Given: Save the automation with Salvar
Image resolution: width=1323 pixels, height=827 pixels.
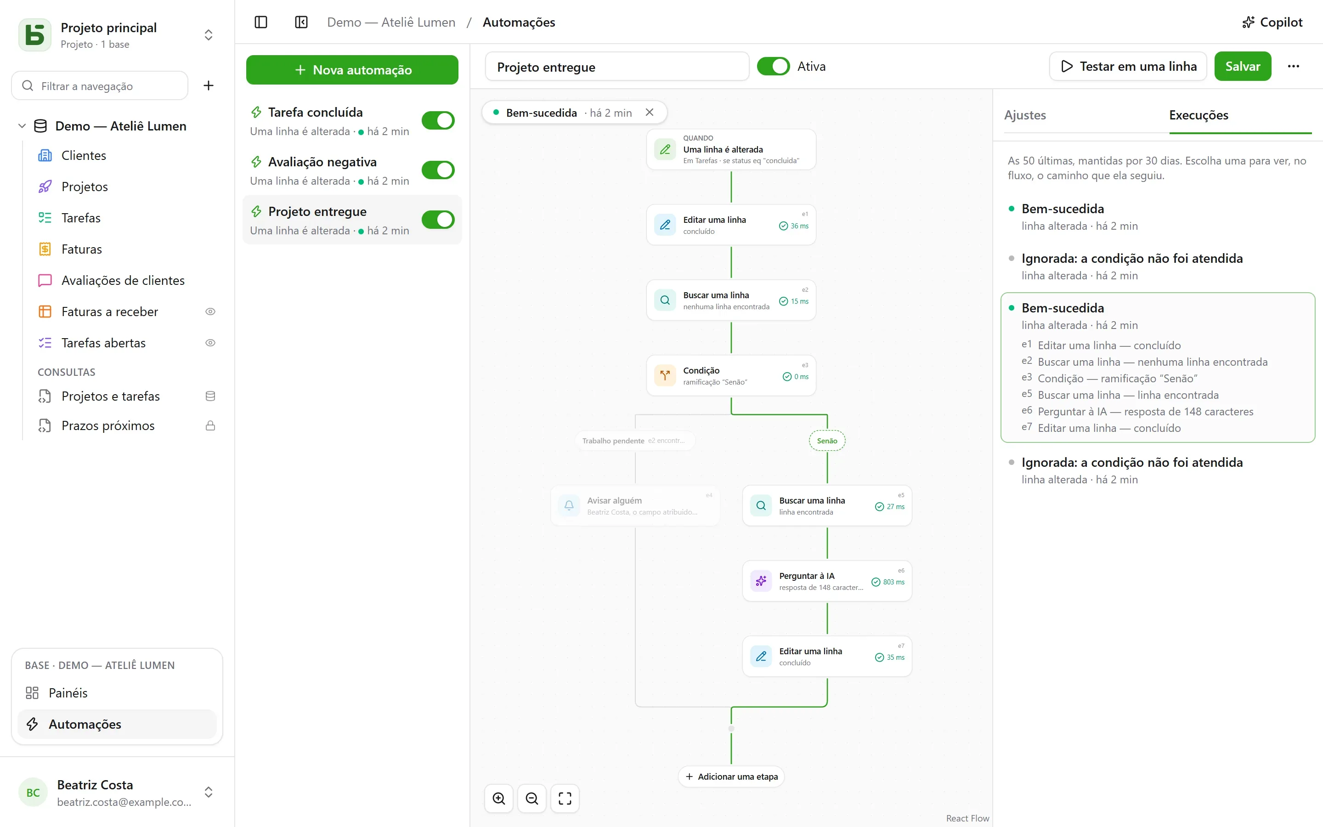Looking at the screenshot, I should coord(1242,66).
